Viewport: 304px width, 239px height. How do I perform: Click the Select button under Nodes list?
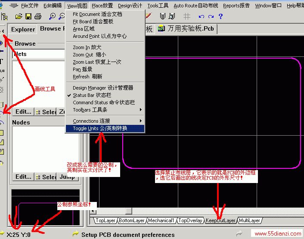(46, 177)
